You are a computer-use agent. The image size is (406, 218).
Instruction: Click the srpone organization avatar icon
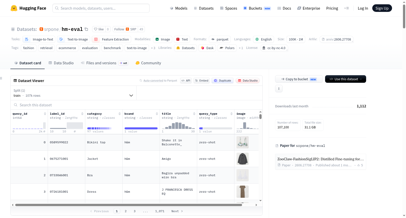(x=41, y=29)
